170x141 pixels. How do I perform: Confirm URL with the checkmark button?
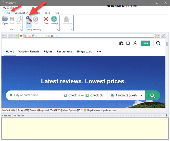click(x=158, y=36)
